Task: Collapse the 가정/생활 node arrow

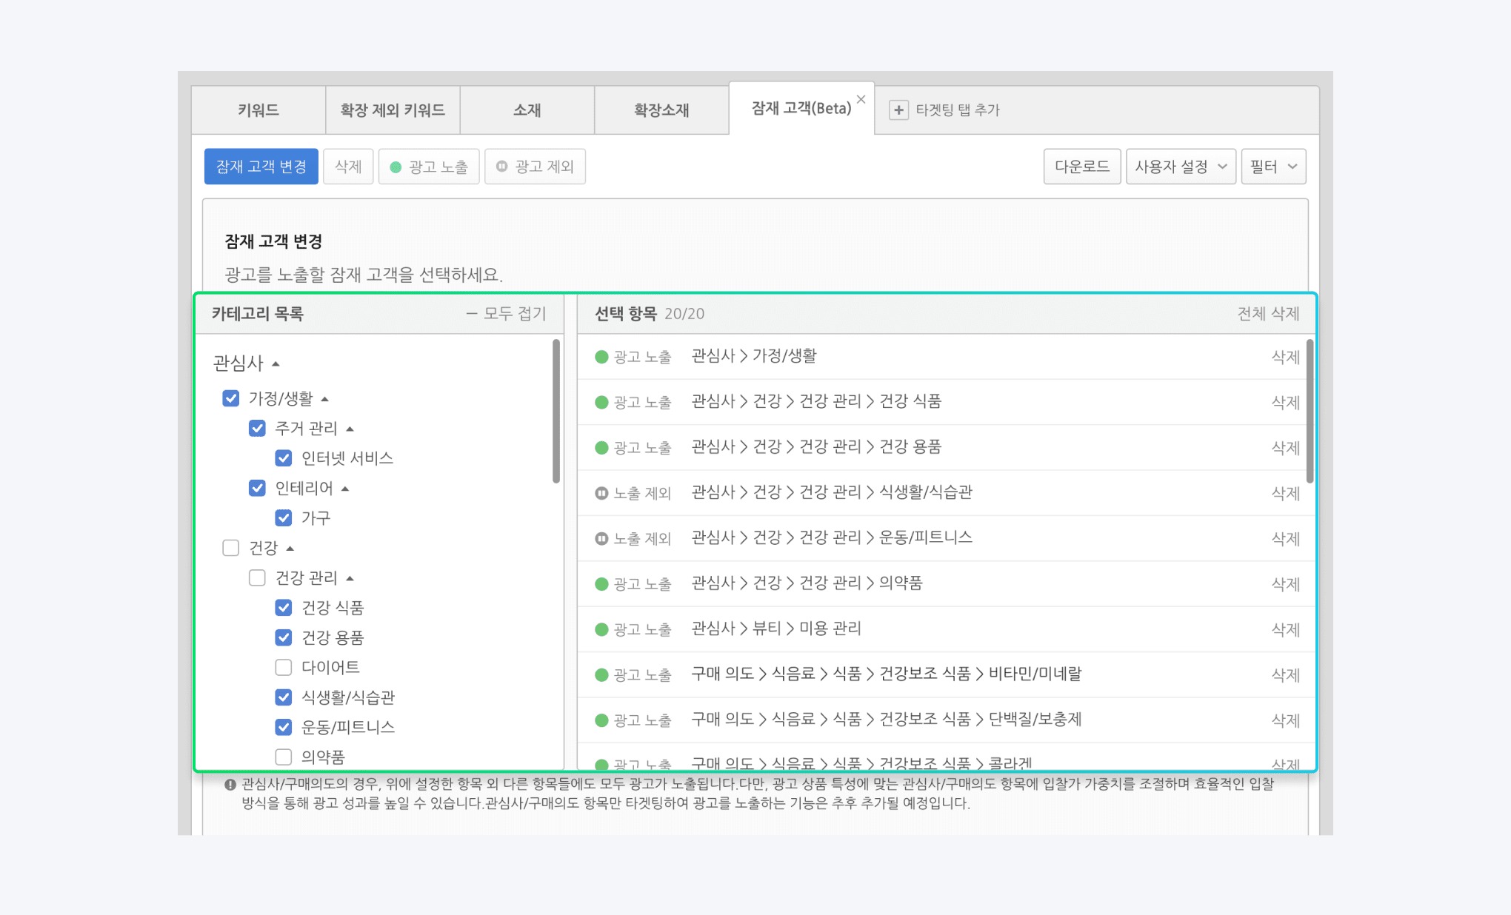Action: click(324, 399)
